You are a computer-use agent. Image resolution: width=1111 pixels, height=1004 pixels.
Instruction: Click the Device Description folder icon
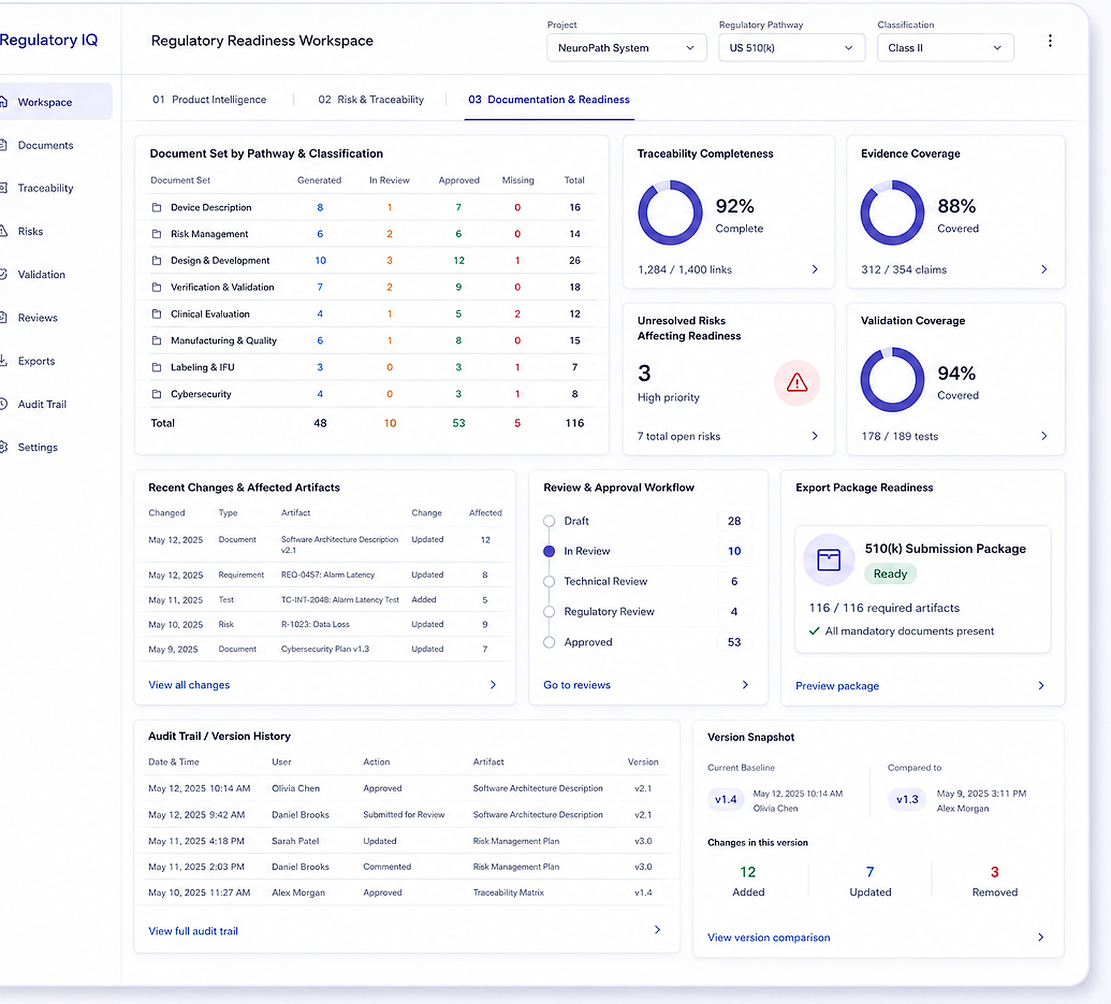(x=157, y=208)
